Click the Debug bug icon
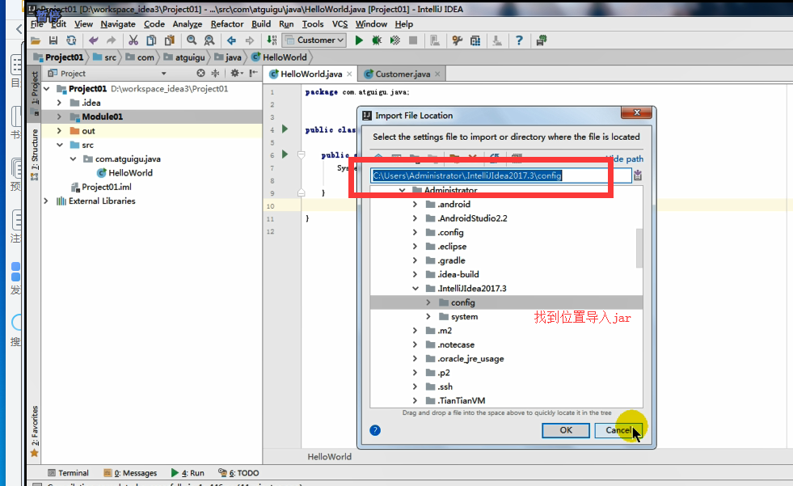 (x=377, y=40)
